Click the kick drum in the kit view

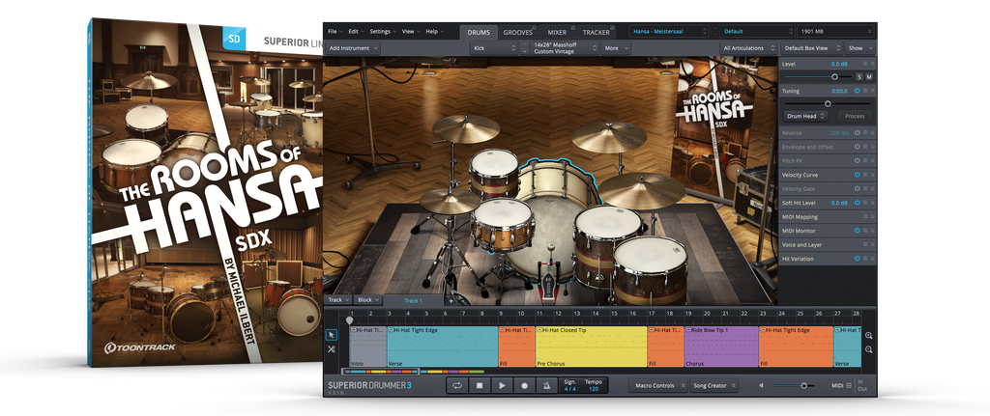[549, 221]
